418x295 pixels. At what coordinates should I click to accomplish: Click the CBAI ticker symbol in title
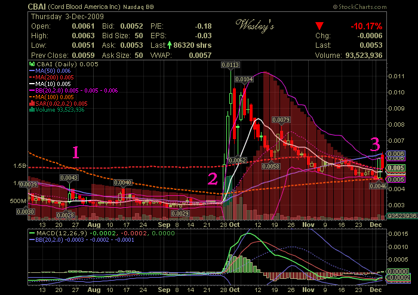tap(37, 7)
